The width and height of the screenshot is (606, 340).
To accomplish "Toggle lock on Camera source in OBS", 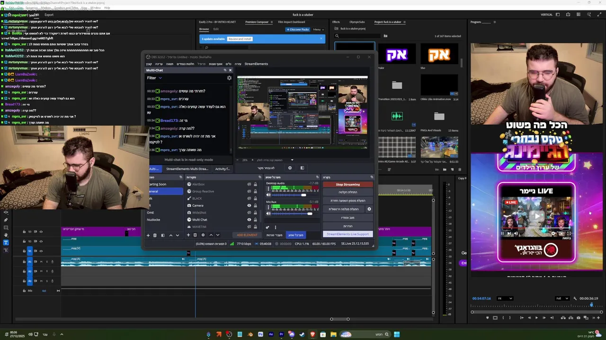I will pos(255,205).
